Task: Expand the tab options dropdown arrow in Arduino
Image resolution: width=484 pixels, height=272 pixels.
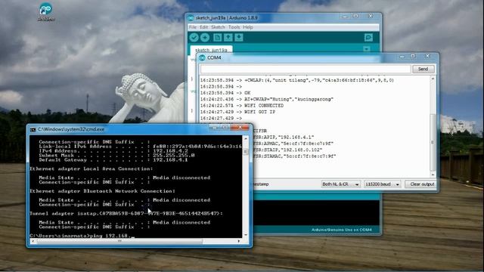Action: coord(366,49)
